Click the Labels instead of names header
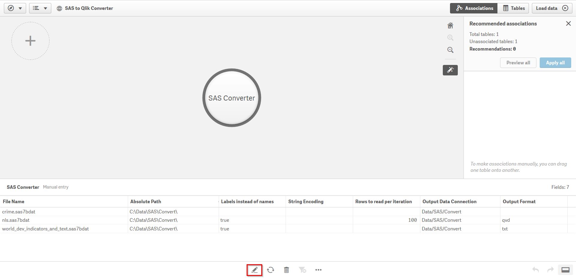 (252, 201)
